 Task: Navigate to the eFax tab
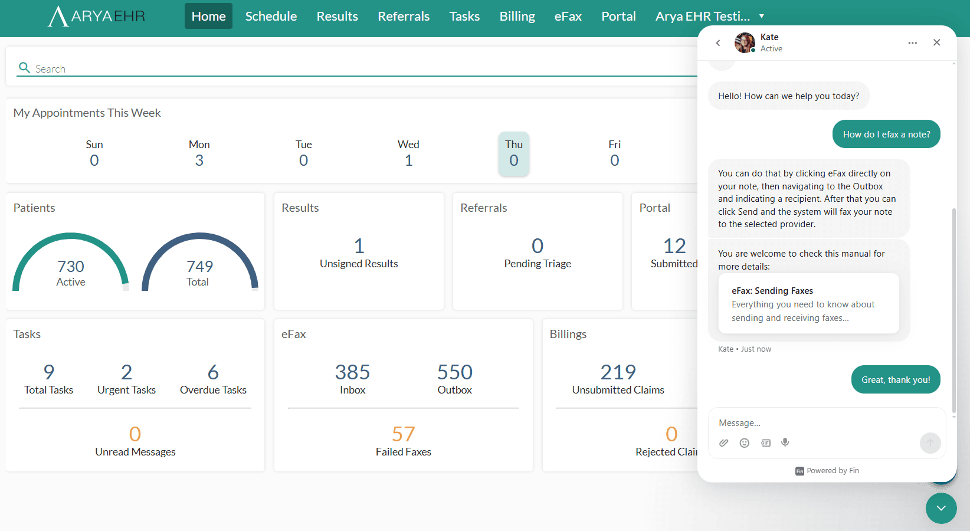click(568, 16)
